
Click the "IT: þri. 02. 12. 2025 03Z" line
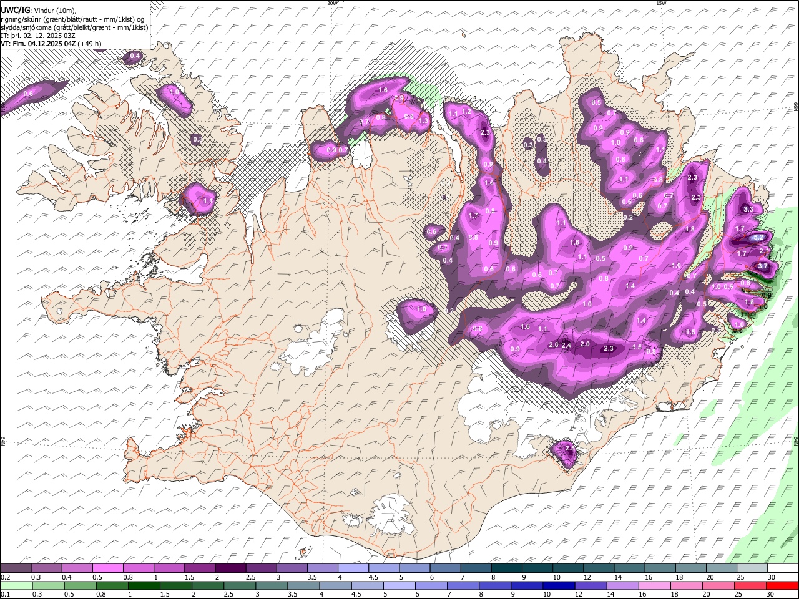click(38, 36)
